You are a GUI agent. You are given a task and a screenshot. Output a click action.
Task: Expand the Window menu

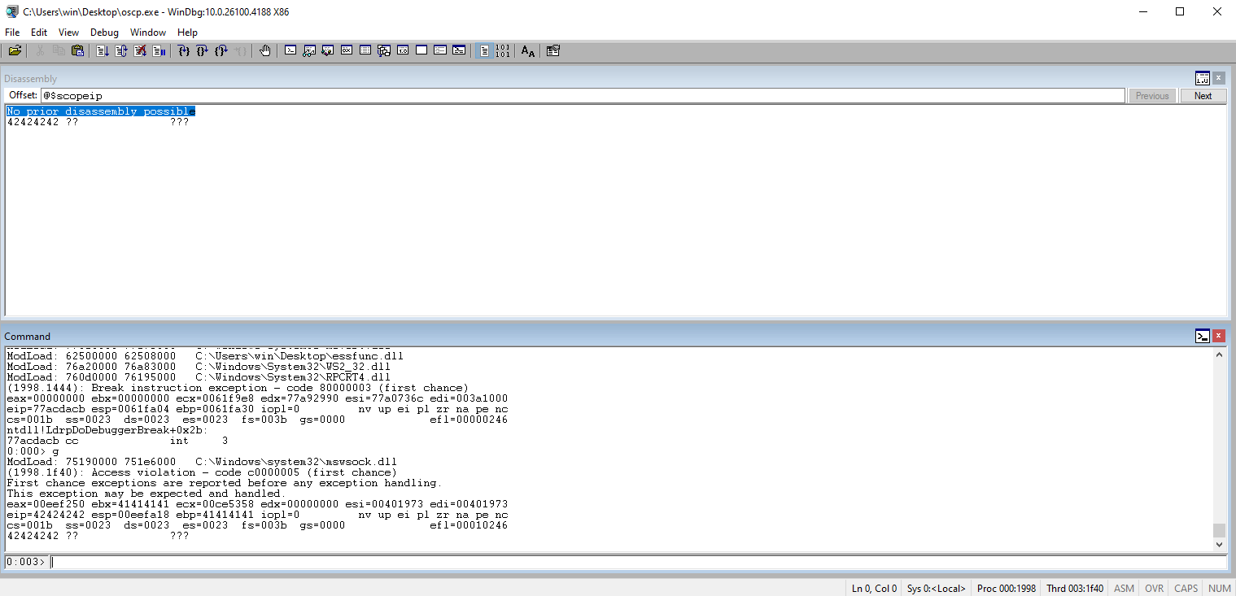148,33
